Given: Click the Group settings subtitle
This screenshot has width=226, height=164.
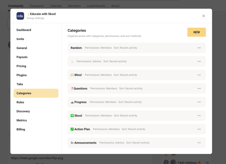Looking at the screenshot, I should [x=35, y=18].
